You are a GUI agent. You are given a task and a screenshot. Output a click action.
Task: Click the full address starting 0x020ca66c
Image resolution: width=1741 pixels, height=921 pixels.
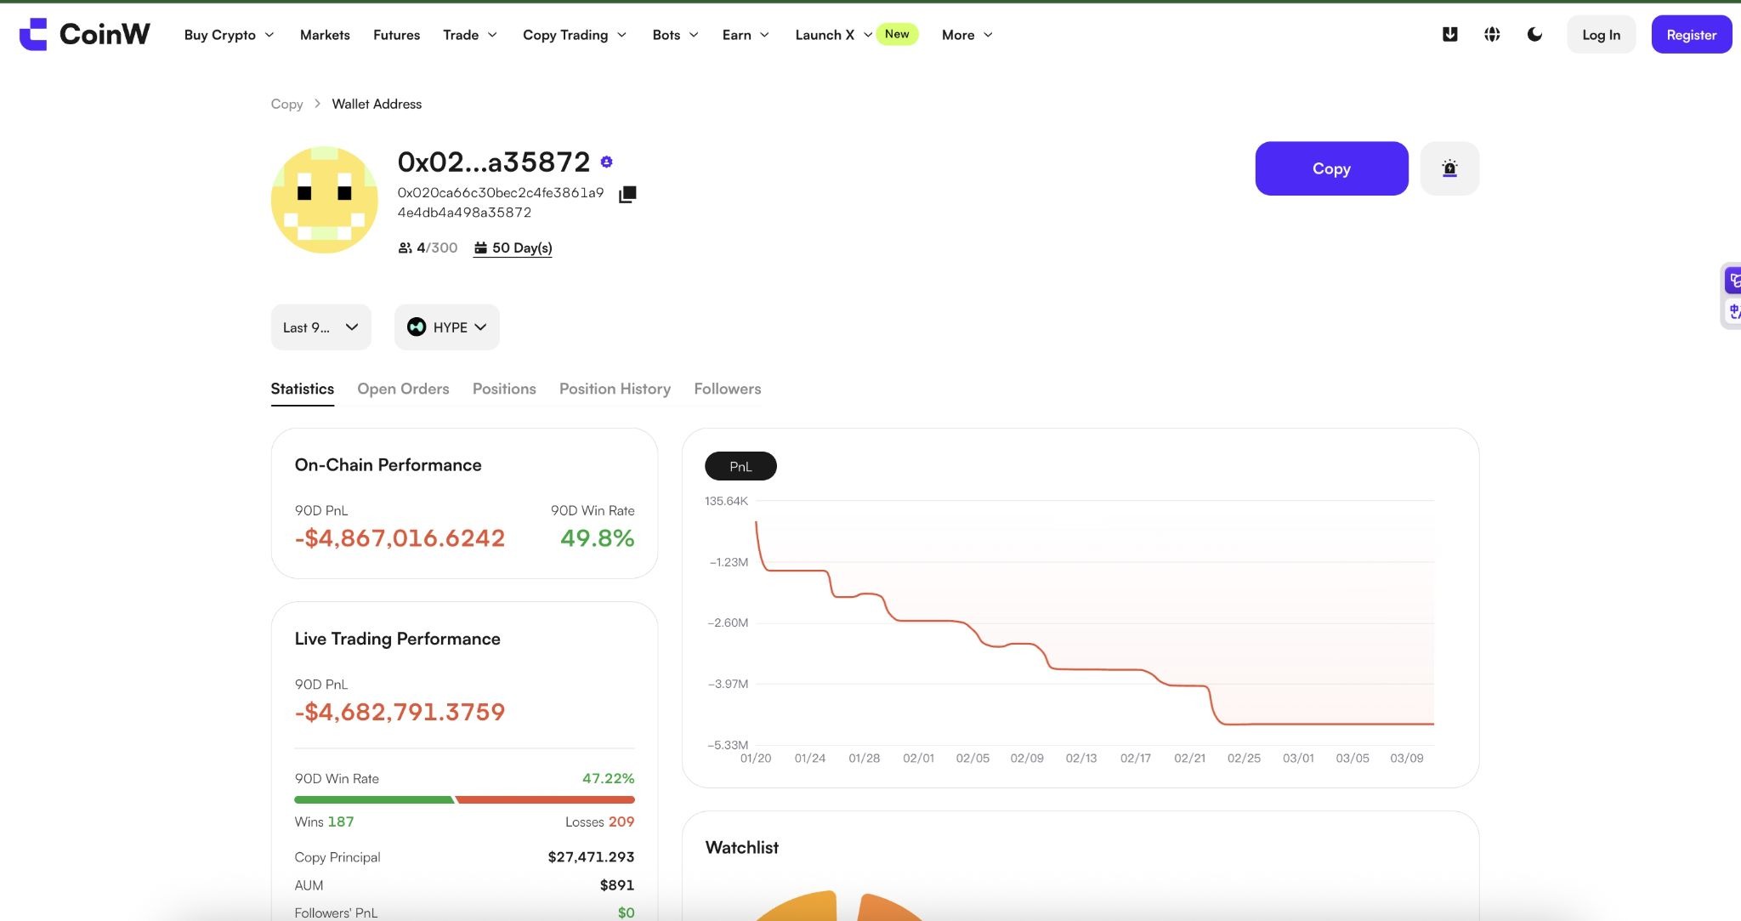point(501,202)
